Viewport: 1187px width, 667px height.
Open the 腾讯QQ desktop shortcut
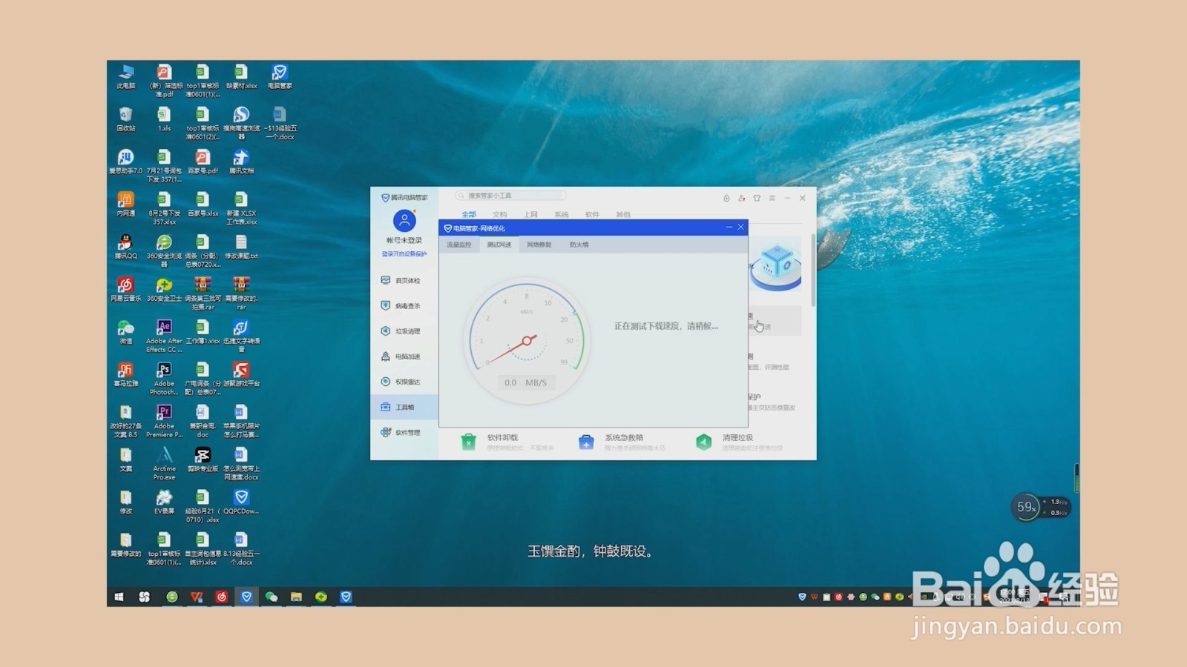pyautogui.click(x=126, y=247)
